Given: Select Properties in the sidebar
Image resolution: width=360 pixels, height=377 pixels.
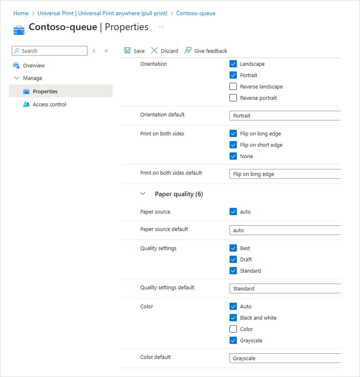Looking at the screenshot, I should [x=45, y=91].
